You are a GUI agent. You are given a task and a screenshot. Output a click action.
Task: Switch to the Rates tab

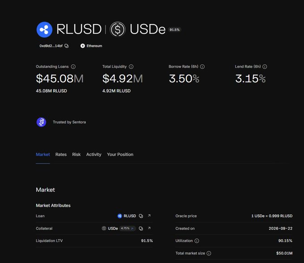(x=61, y=154)
